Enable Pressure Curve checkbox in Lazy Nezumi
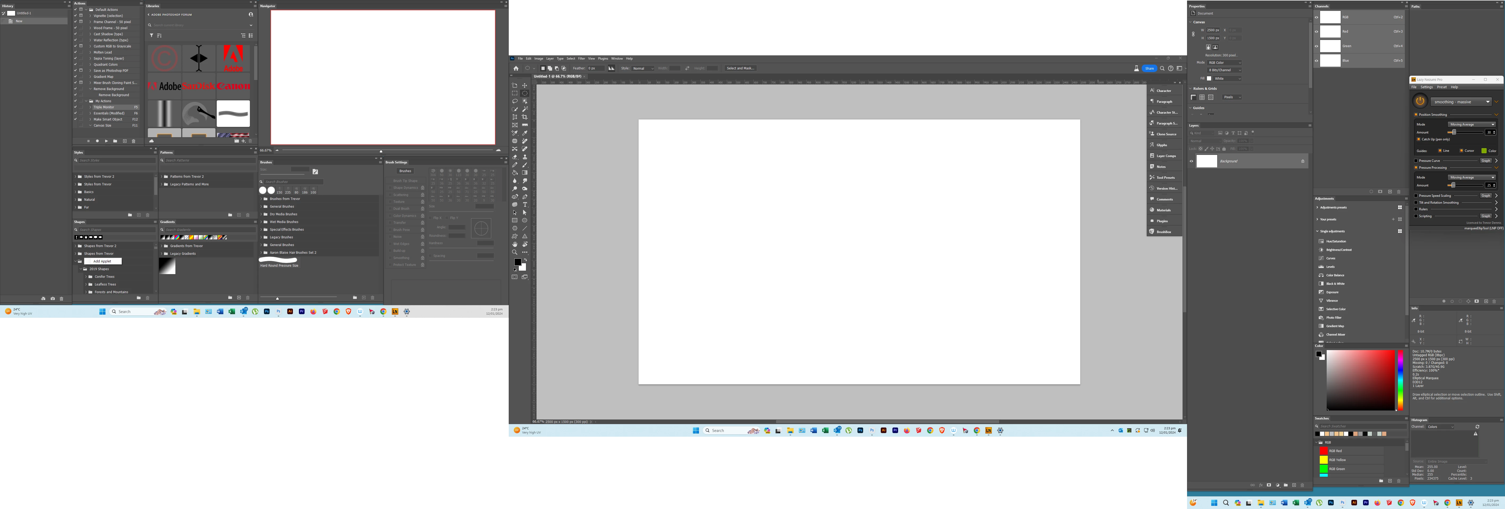Image resolution: width=1505 pixels, height=509 pixels. coord(1416,160)
